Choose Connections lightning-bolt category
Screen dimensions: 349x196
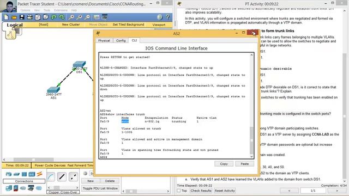39,174
